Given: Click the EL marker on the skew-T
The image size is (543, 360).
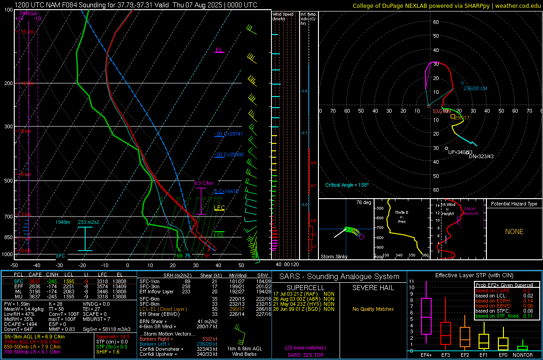Looking at the screenshot, I should (x=219, y=50).
